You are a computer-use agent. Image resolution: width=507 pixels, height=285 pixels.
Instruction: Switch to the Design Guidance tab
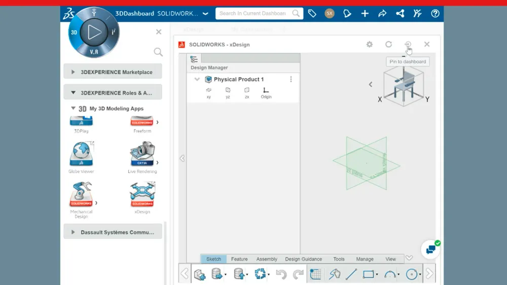click(x=303, y=259)
